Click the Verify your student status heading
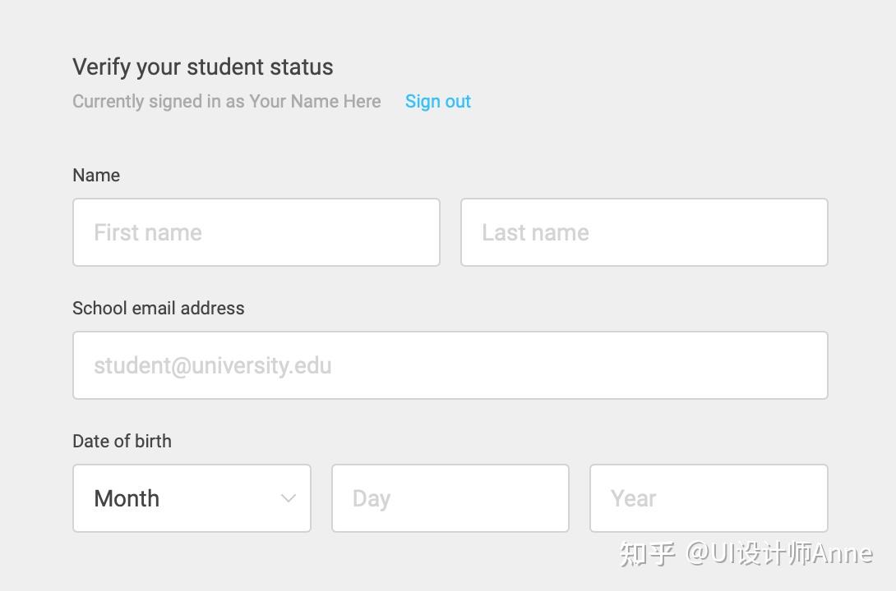Viewport: 896px width, 591px height. pos(202,66)
